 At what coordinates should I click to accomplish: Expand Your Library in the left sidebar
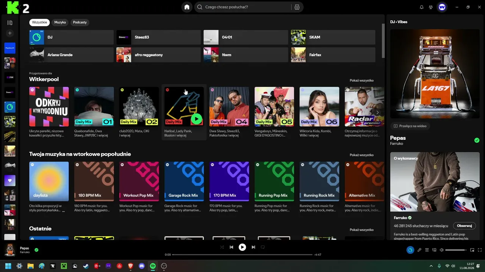coord(10,23)
